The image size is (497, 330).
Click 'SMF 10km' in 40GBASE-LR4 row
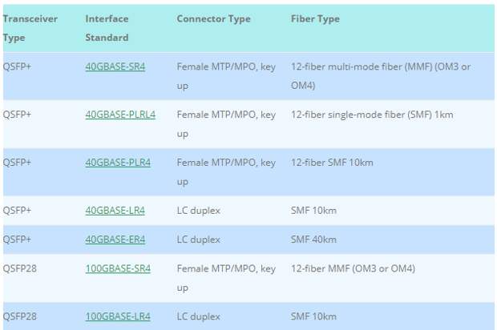click(313, 211)
